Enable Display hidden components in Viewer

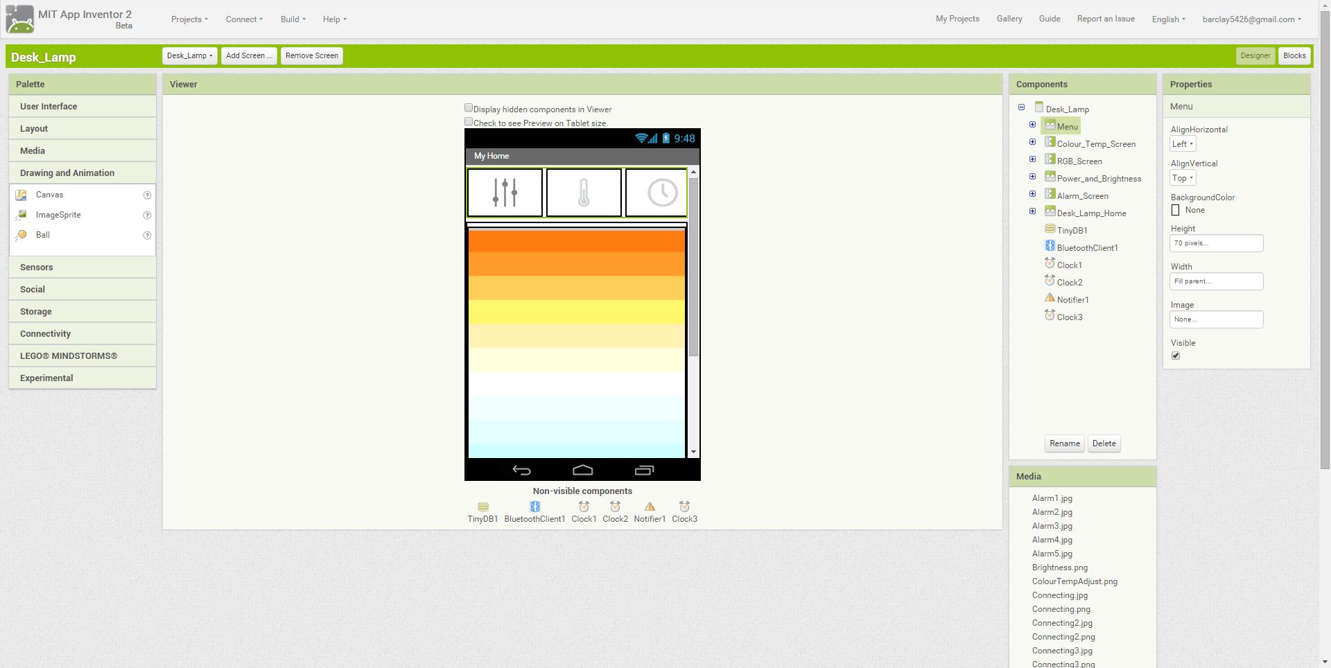[469, 108]
